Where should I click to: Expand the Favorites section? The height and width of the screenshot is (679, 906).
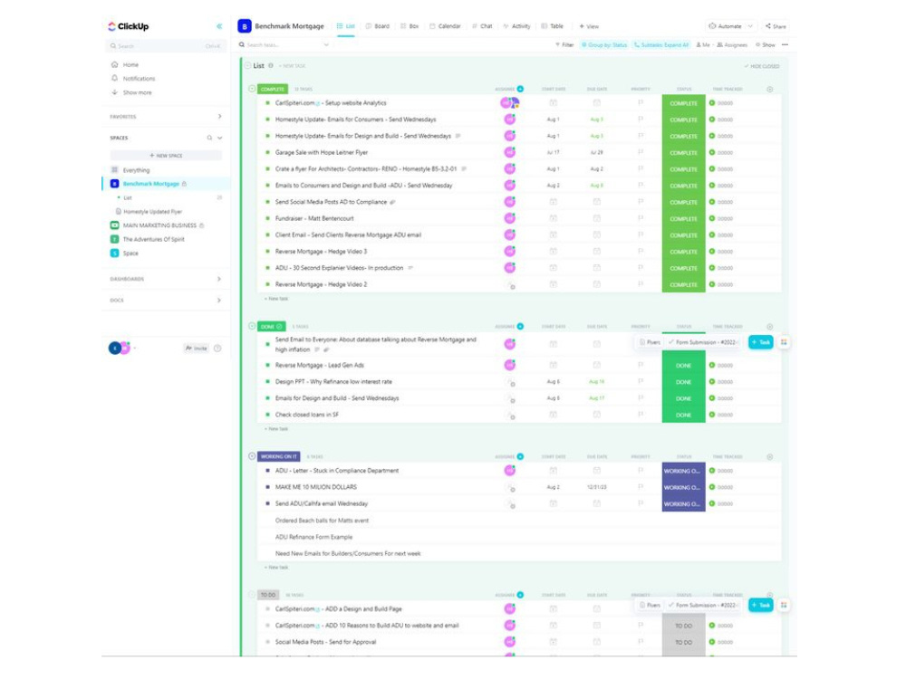pos(219,117)
